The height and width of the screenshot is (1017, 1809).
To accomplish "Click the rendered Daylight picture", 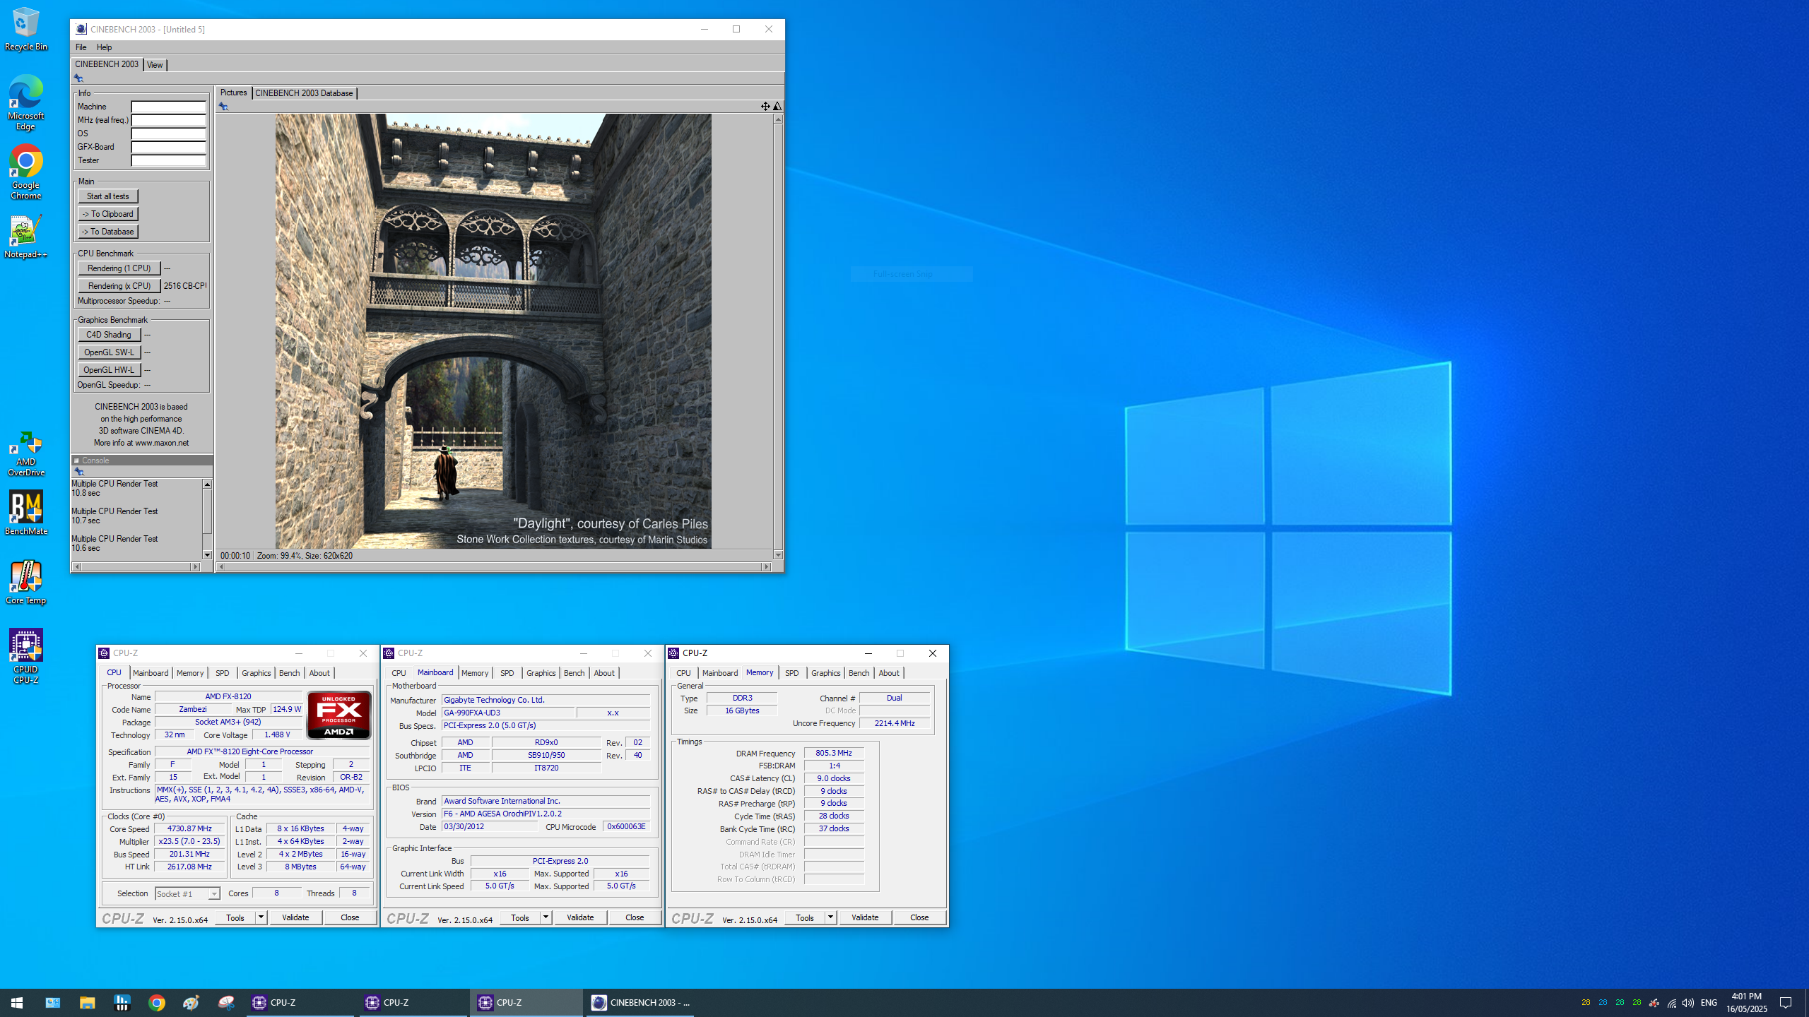I will (493, 331).
